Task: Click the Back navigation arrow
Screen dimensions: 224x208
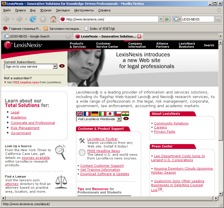Action: point(7,19)
